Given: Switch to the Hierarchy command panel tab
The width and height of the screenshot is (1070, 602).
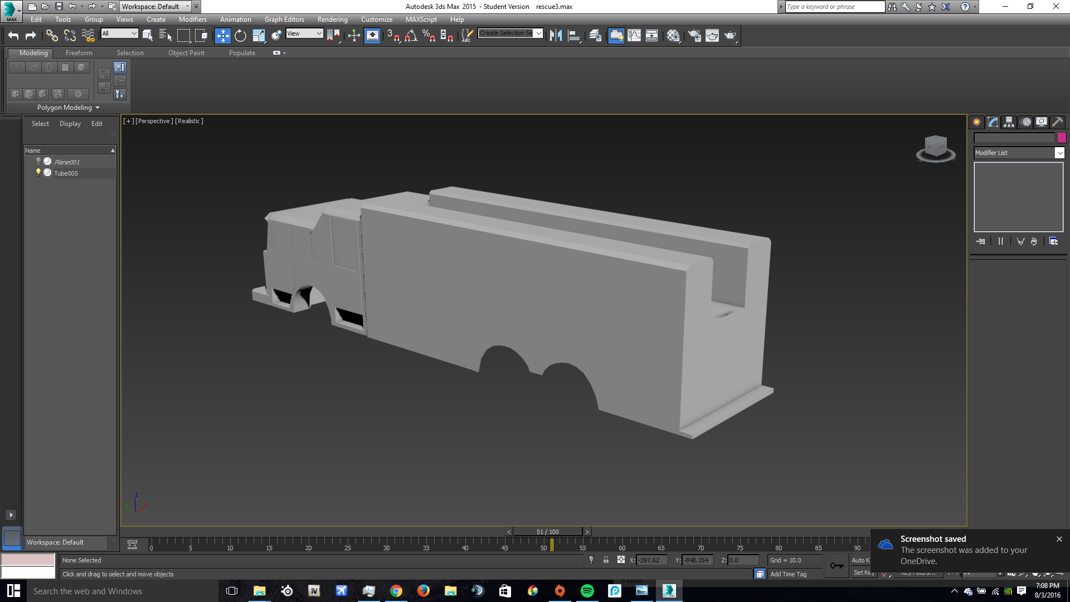Looking at the screenshot, I should (x=1009, y=122).
